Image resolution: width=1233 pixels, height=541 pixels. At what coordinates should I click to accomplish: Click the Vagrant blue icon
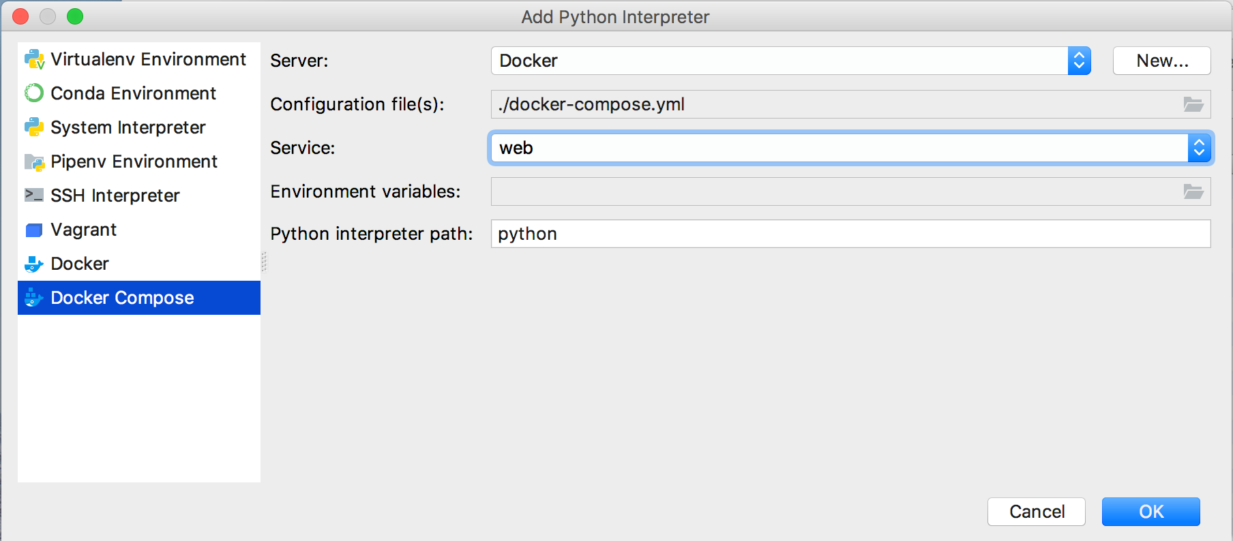pos(34,230)
